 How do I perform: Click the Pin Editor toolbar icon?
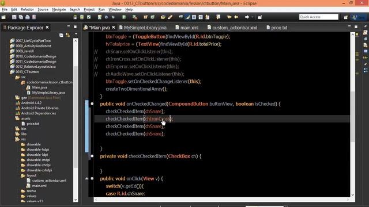260,17
